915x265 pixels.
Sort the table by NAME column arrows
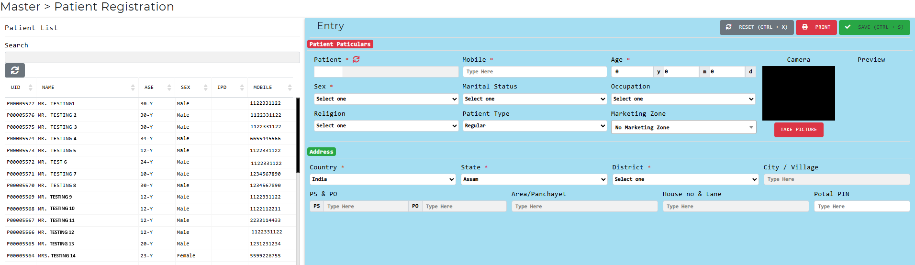click(x=133, y=88)
